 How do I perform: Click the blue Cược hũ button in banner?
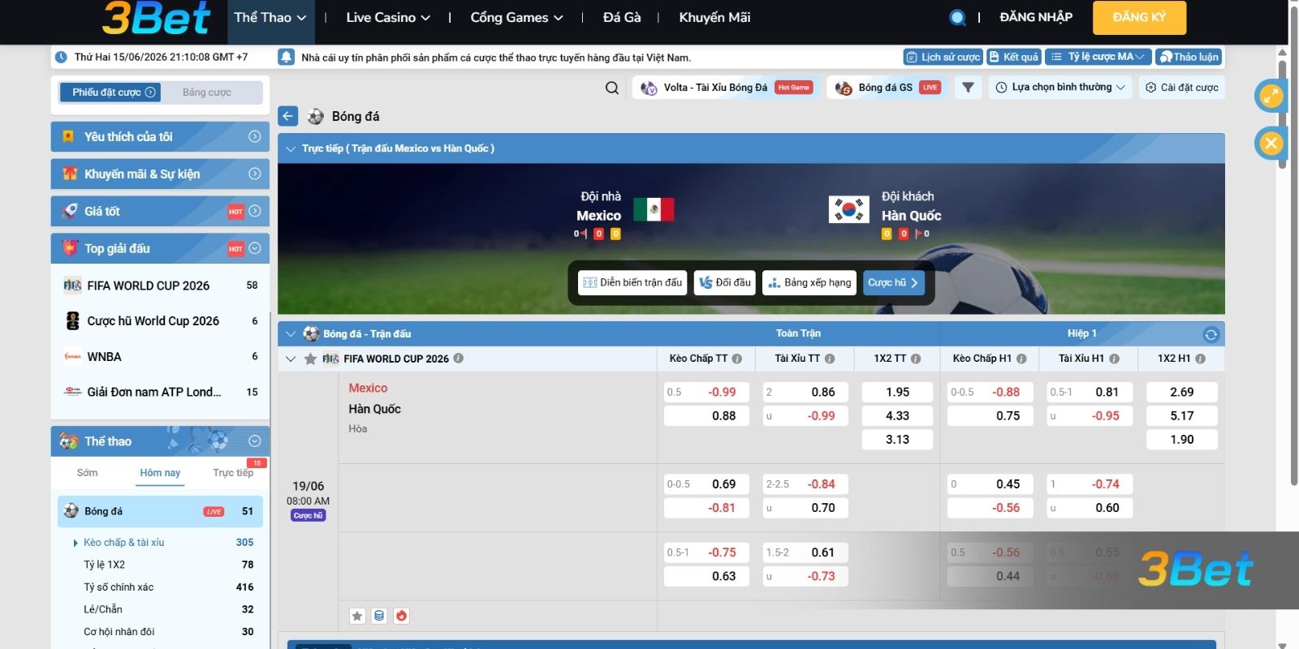point(893,282)
